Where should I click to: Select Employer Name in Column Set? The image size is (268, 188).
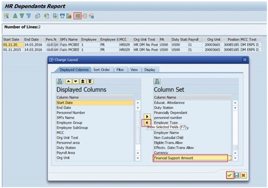tap(192, 133)
